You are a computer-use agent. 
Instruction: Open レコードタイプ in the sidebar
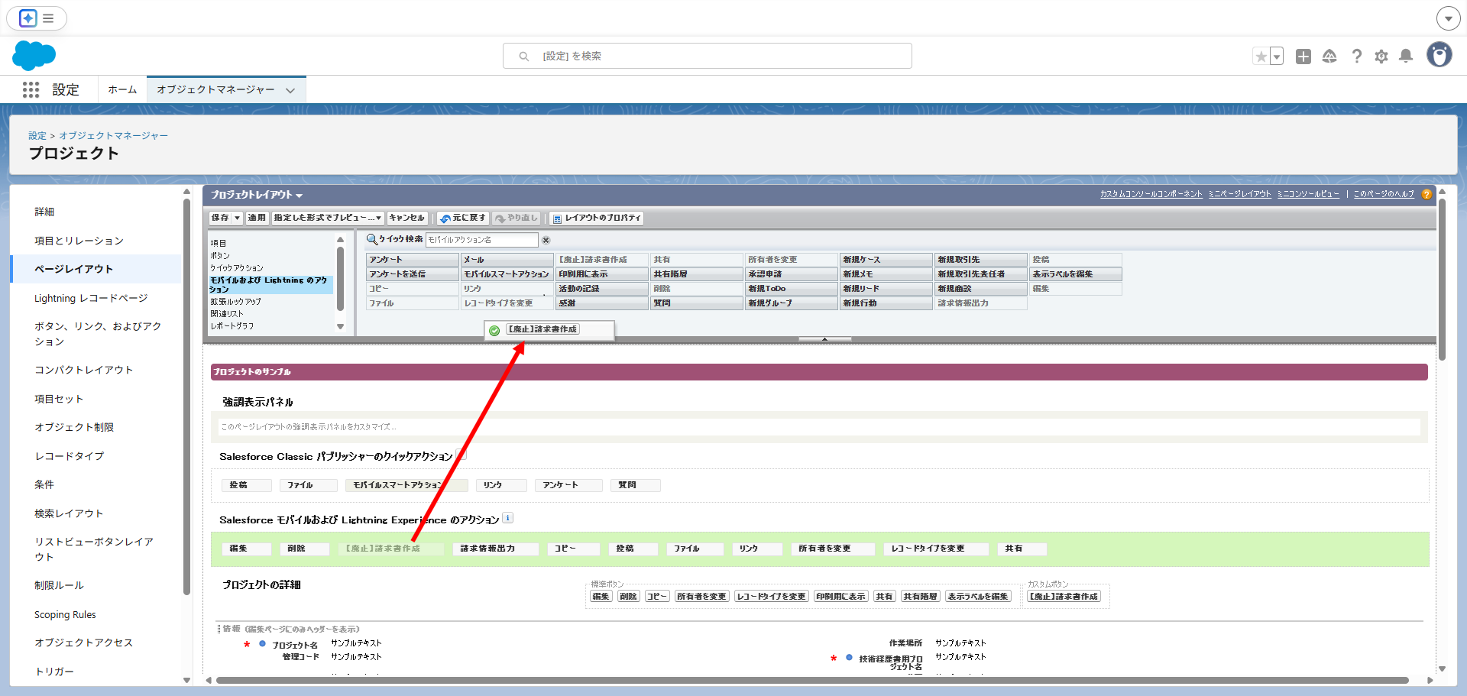pyautogui.click(x=69, y=456)
